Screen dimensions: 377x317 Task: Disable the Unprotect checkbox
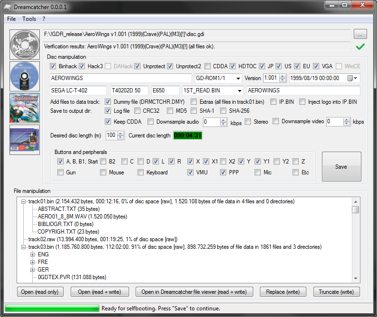click(x=138, y=66)
